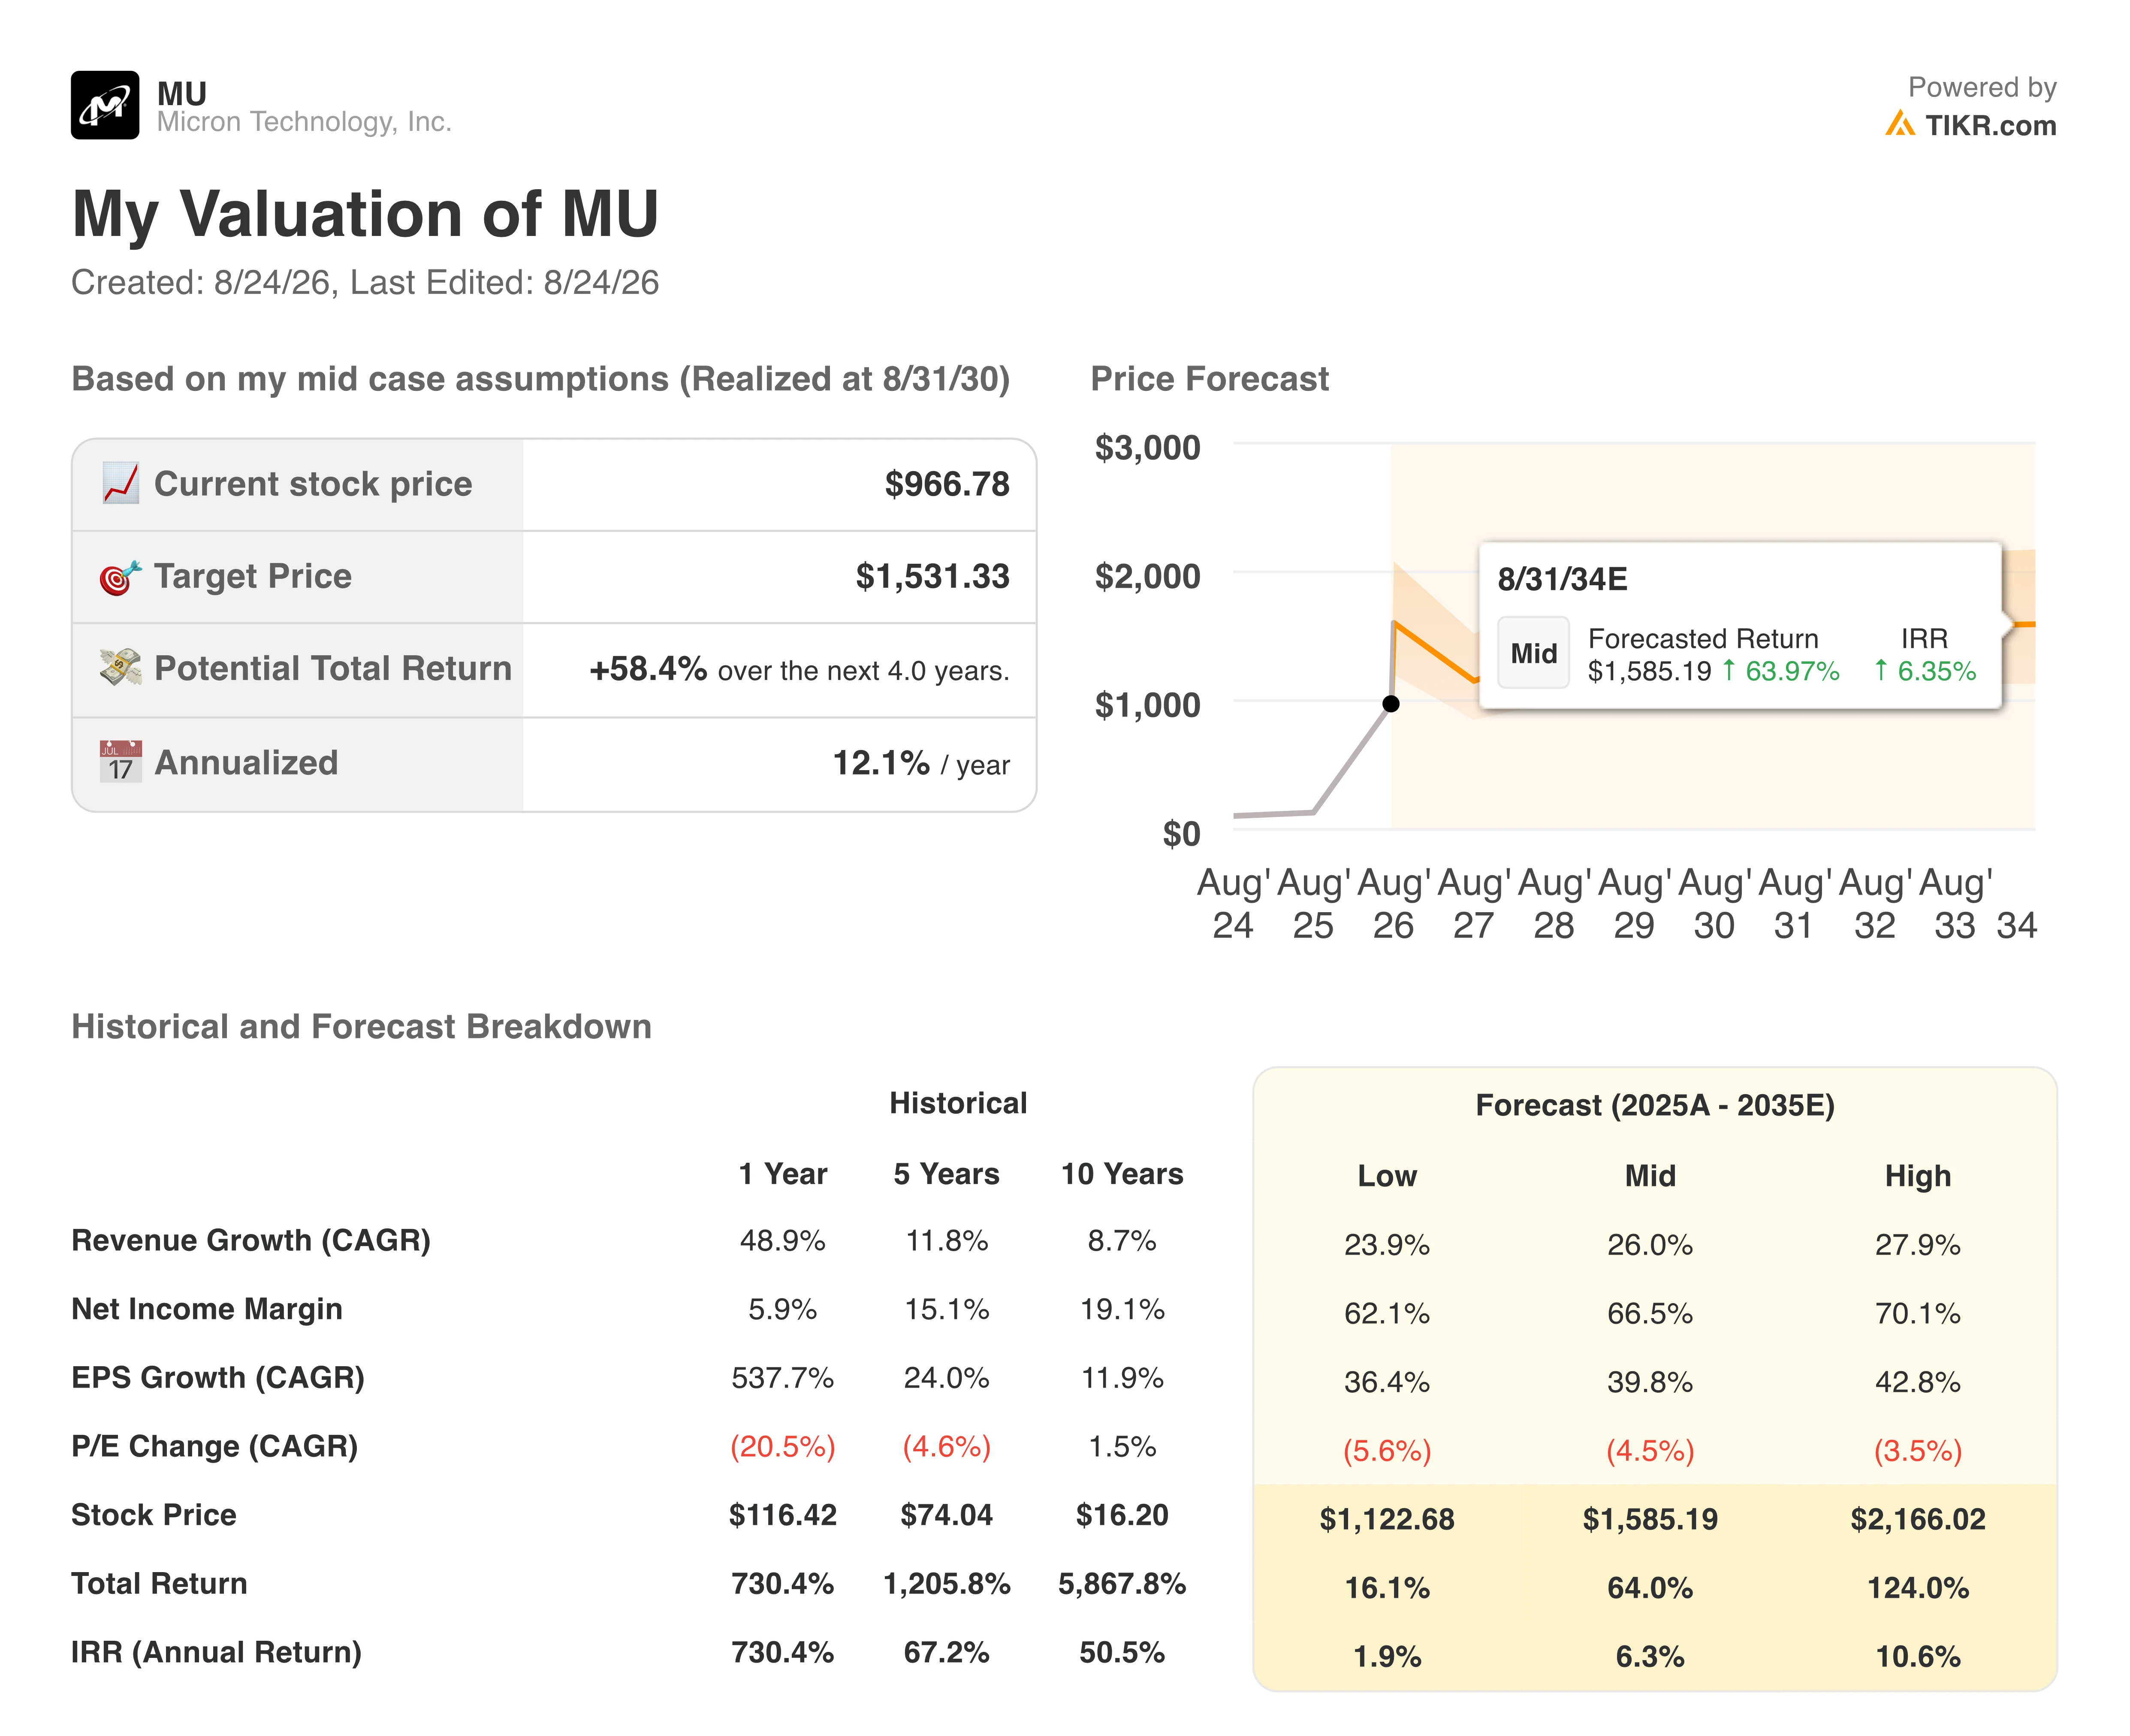
Task: Click the Mid badge in the chart tooltip
Action: click(1533, 653)
